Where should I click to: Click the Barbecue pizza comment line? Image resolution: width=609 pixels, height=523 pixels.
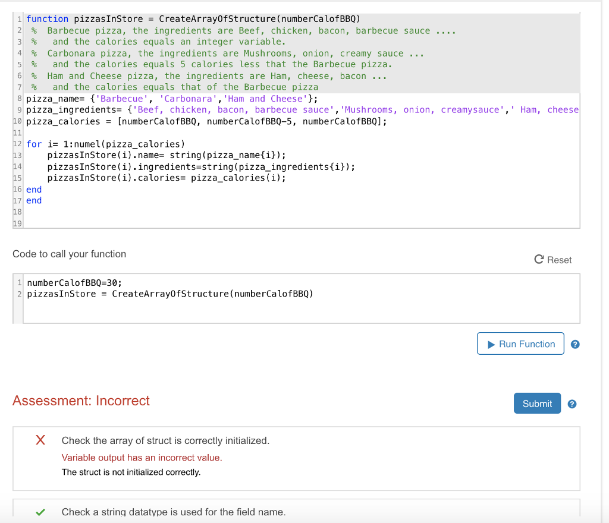coord(243,31)
